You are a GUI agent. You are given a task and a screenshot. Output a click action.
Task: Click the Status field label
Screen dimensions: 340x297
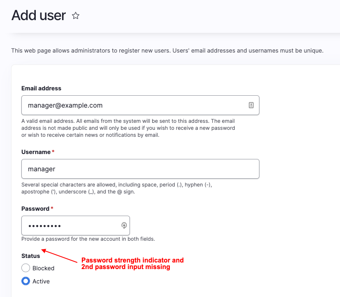pyautogui.click(x=30, y=256)
